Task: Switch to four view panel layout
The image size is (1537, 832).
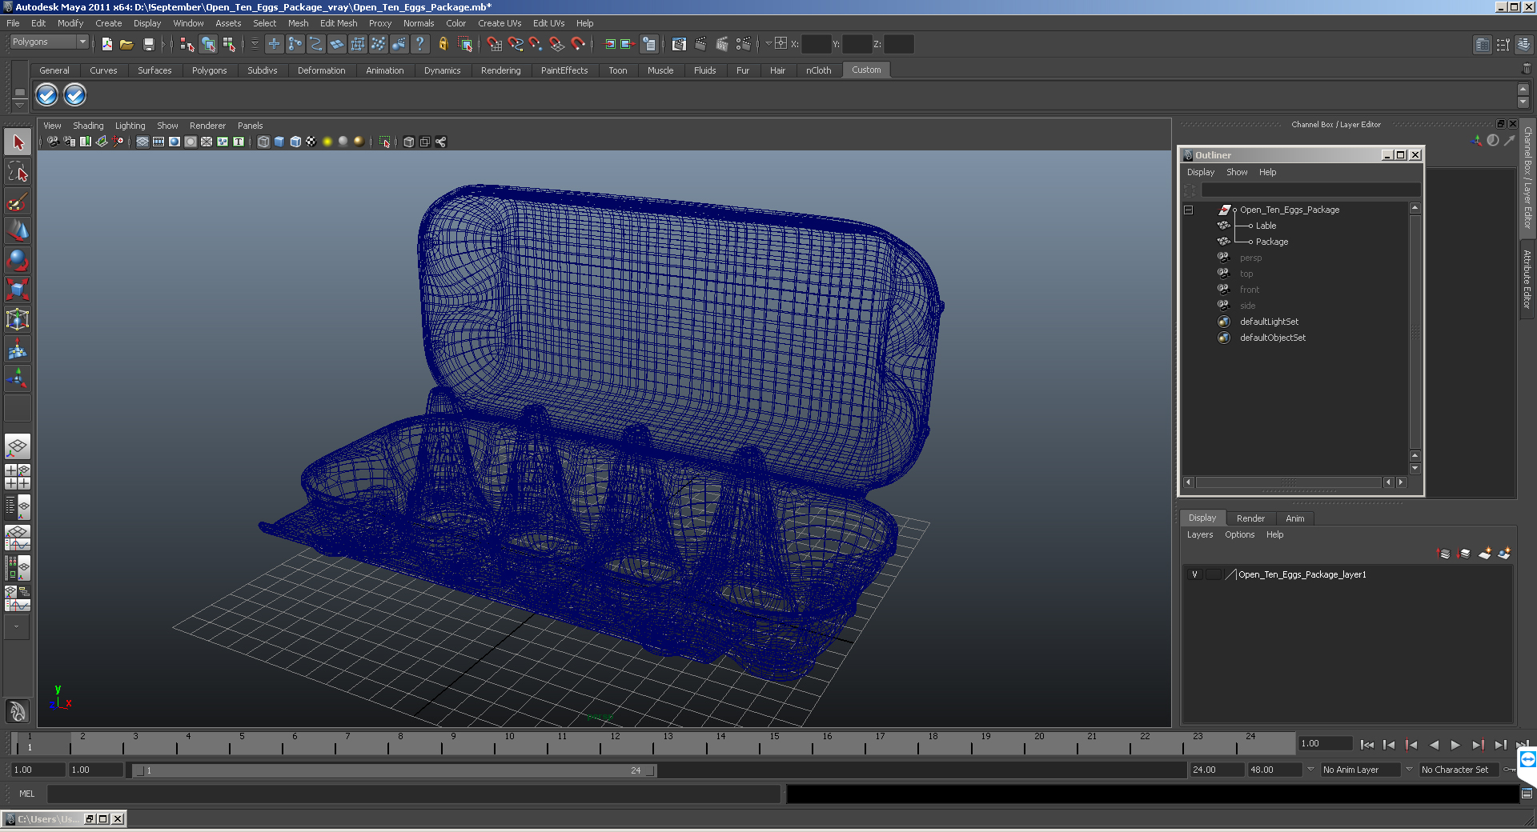Action: tap(18, 477)
